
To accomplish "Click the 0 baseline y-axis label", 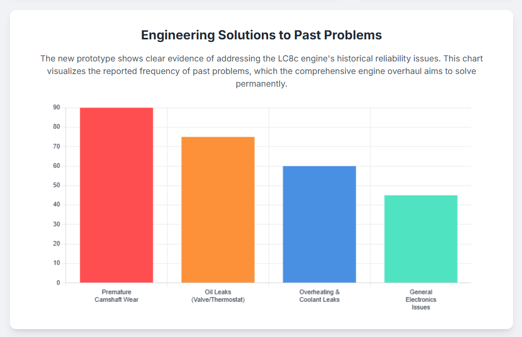I will point(58,282).
